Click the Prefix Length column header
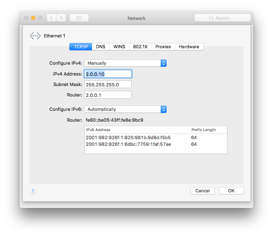Screen dimensions: 273x236 coord(209,130)
